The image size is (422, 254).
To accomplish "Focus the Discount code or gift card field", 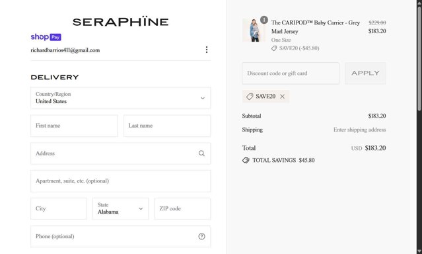I will tap(291, 73).
